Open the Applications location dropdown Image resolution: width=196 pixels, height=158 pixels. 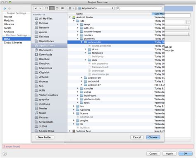[x=96, y=8]
